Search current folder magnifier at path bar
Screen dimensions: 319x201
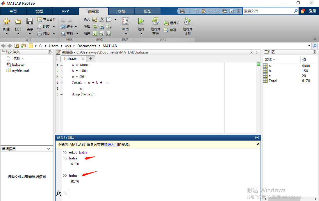tap(315, 46)
